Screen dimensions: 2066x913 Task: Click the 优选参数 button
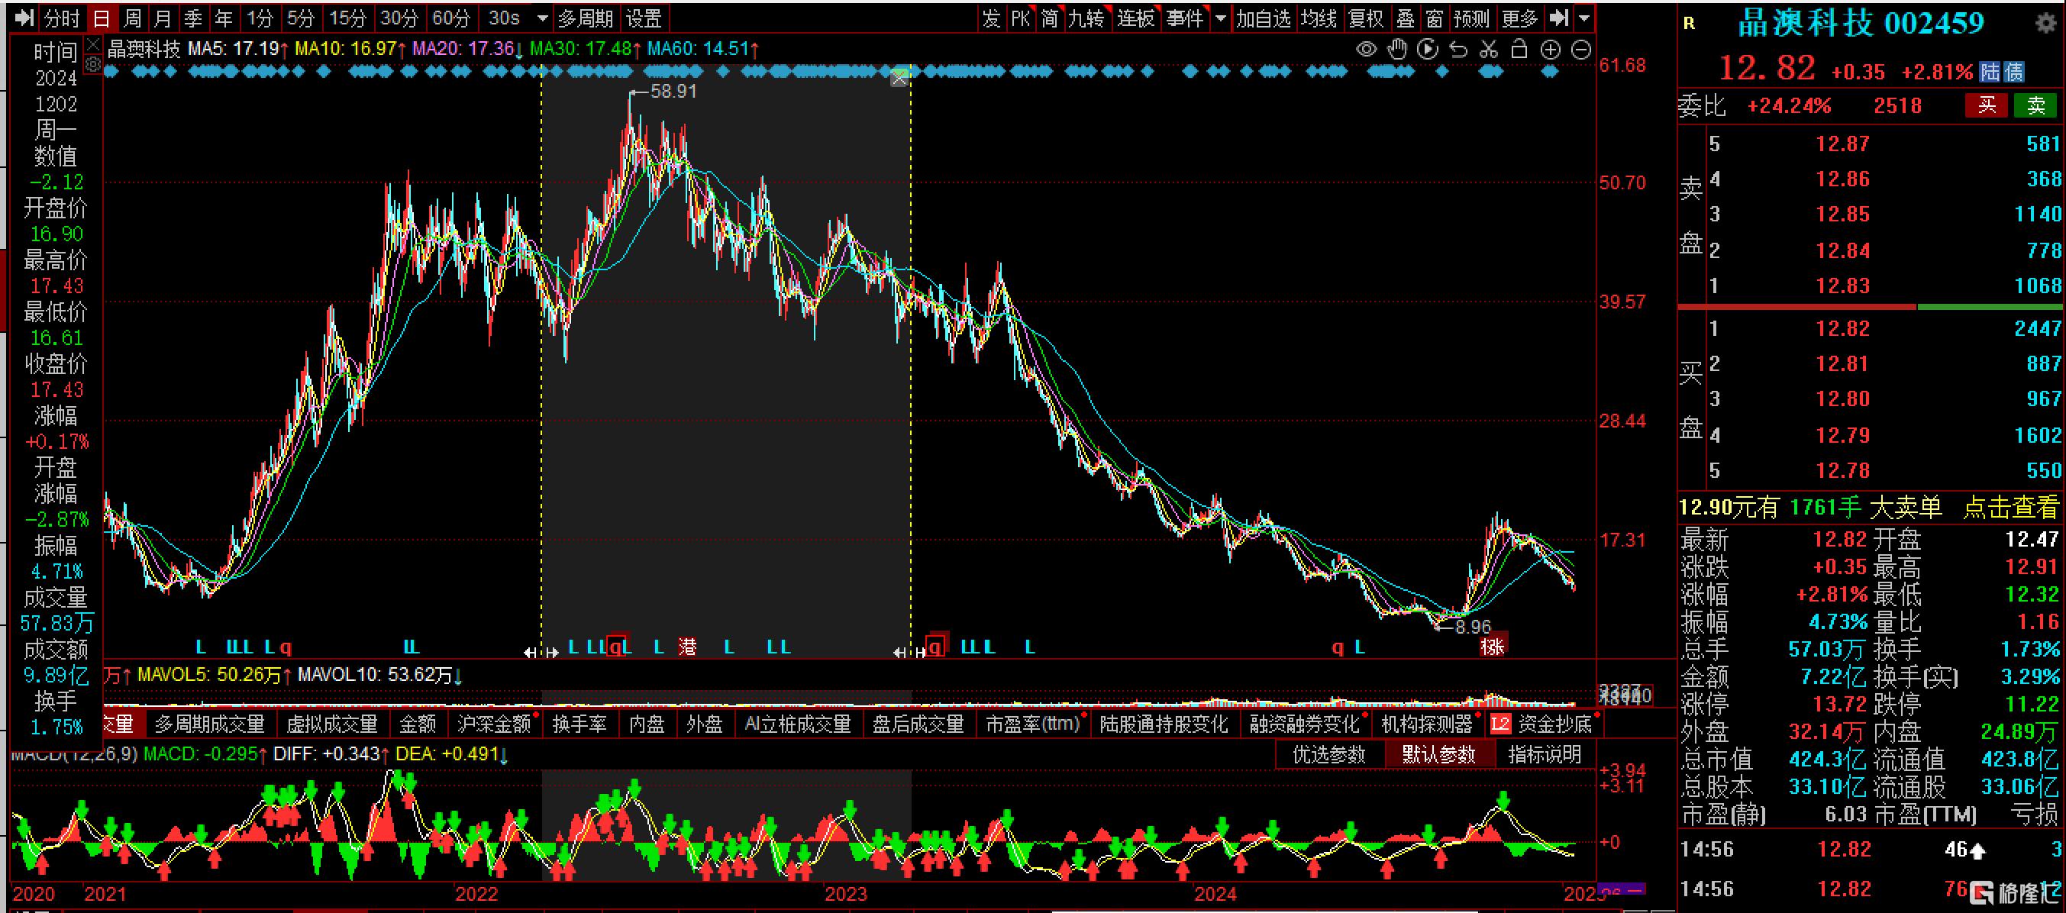[x=1329, y=754]
